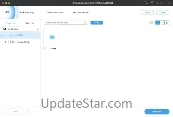
Task: Switch to the Type List tab
Action: click(11, 23)
